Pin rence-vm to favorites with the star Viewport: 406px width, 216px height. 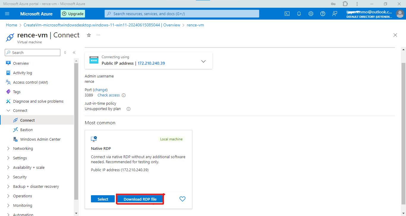click(89, 35)
